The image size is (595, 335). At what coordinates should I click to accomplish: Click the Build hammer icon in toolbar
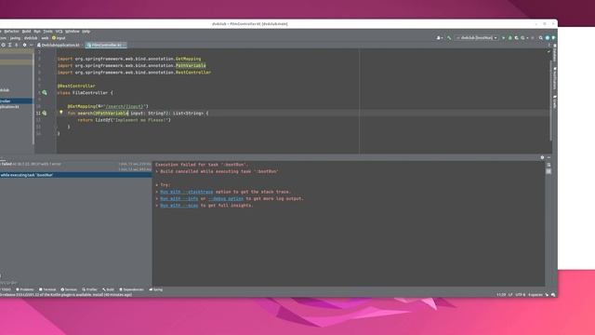[449, 38]
